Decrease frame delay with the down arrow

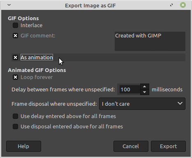click(145, 92)
